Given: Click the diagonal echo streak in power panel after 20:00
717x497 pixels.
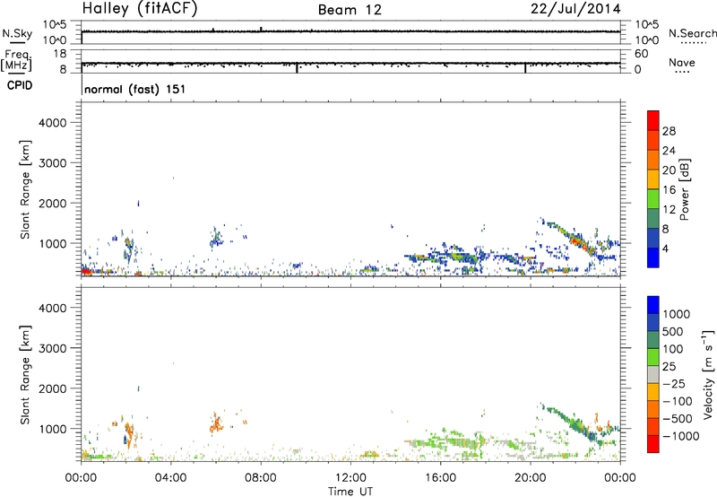Looking at the screenshot, I should 572,237.
